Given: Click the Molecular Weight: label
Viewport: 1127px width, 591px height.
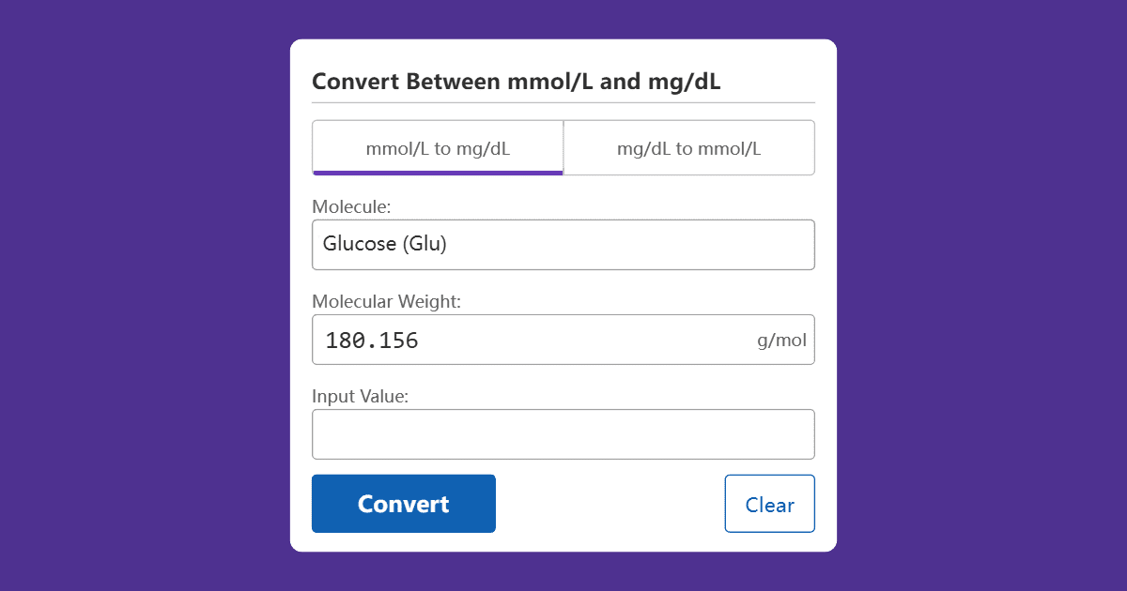Looking at the screenshot, I should 386,301.
